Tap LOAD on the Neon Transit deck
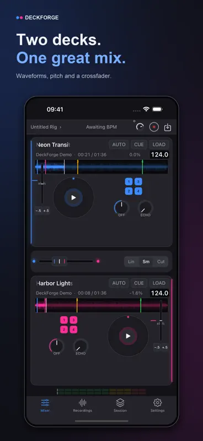This screenshot has height=441, width=203. pos(159,144)
